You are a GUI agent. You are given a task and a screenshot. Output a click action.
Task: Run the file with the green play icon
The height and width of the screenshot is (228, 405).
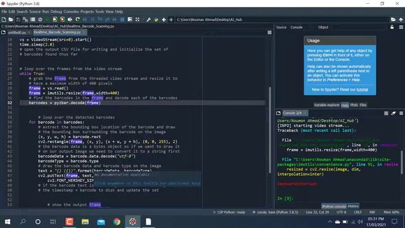click(47, 20)
